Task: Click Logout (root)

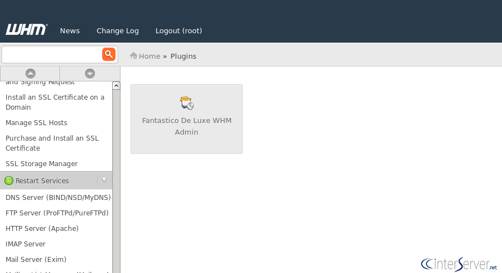Action: (179, 30)
